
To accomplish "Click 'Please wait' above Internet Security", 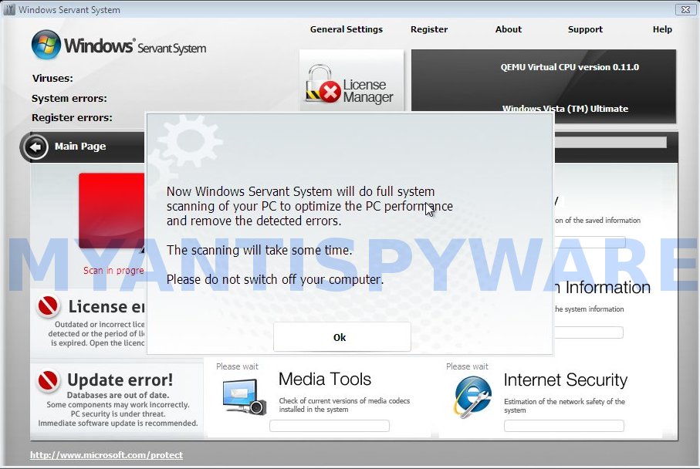I will pos(467,366).
